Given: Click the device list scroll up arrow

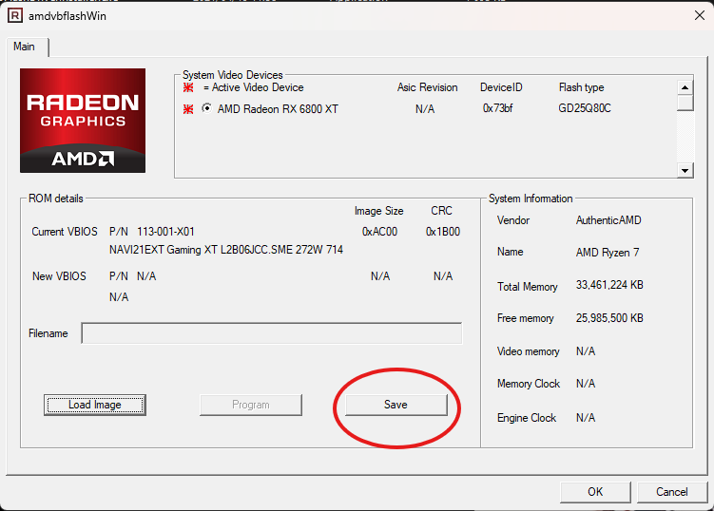Looking at the screenshot, I should click(x=685, y=87).
